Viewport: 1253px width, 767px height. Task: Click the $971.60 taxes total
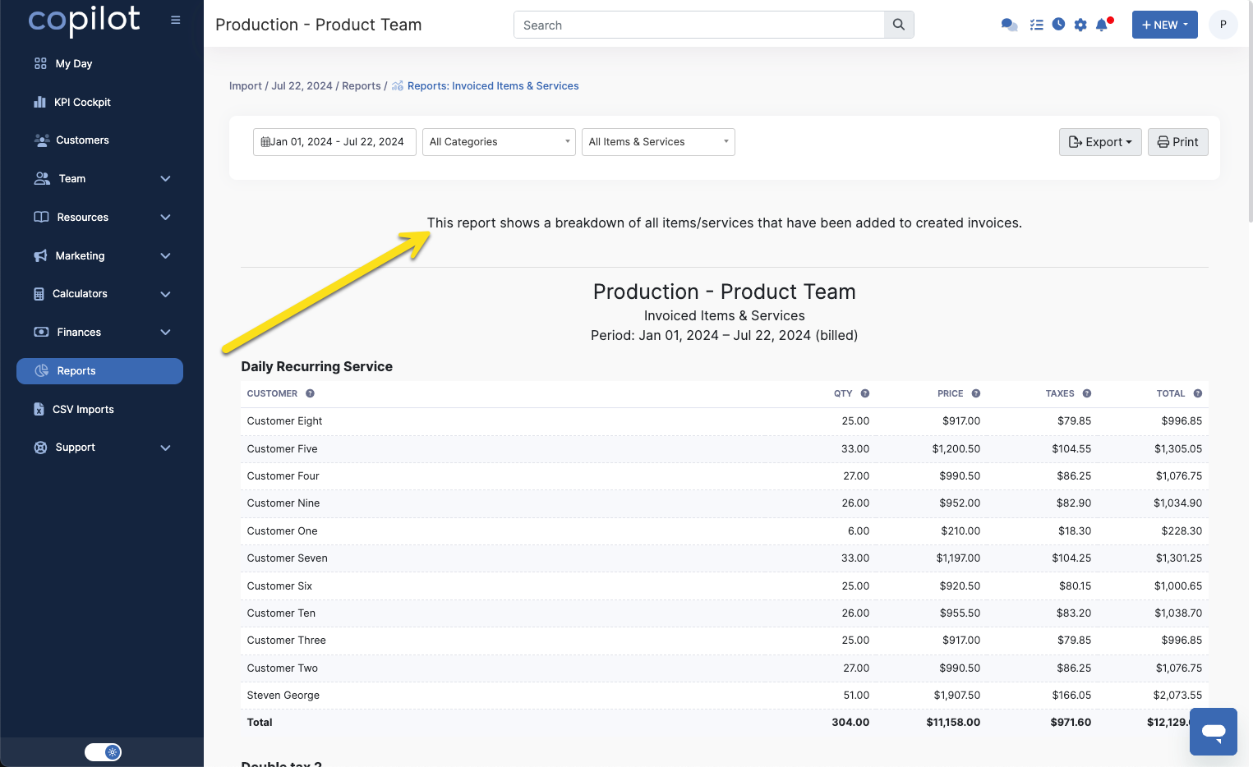click(1071, 723)
